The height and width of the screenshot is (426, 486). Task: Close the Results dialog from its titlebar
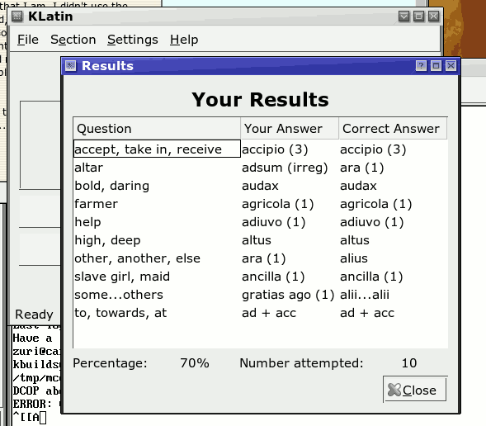[x=451, y=66]
